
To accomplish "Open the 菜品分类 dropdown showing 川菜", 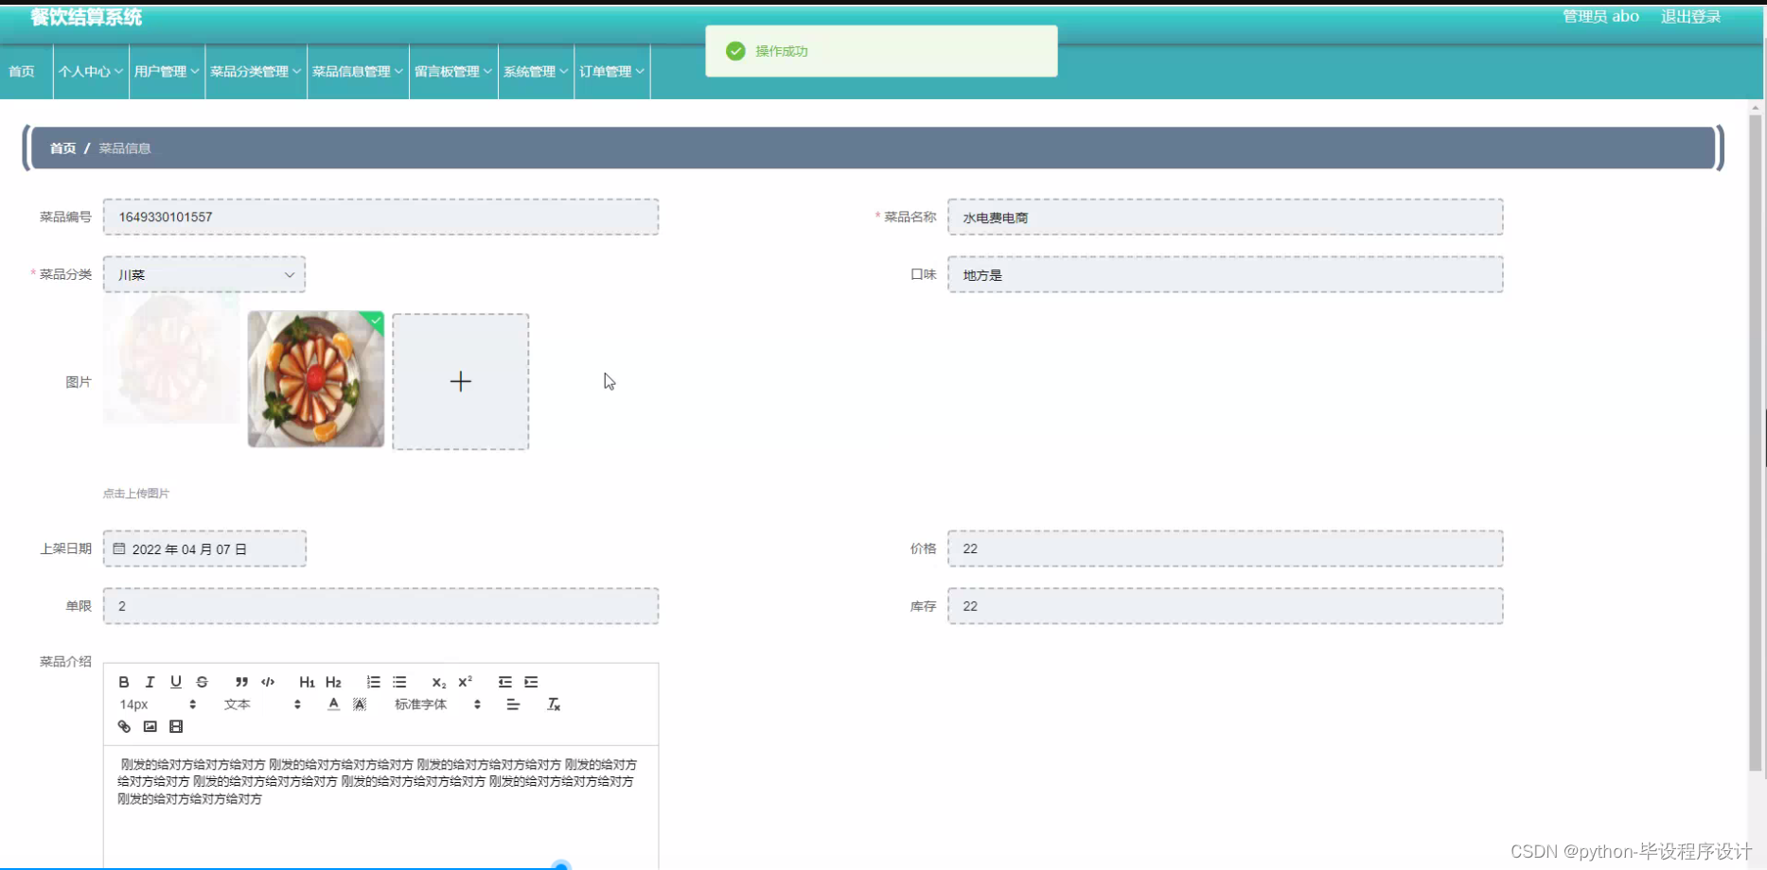I will [x=204, y=274].
